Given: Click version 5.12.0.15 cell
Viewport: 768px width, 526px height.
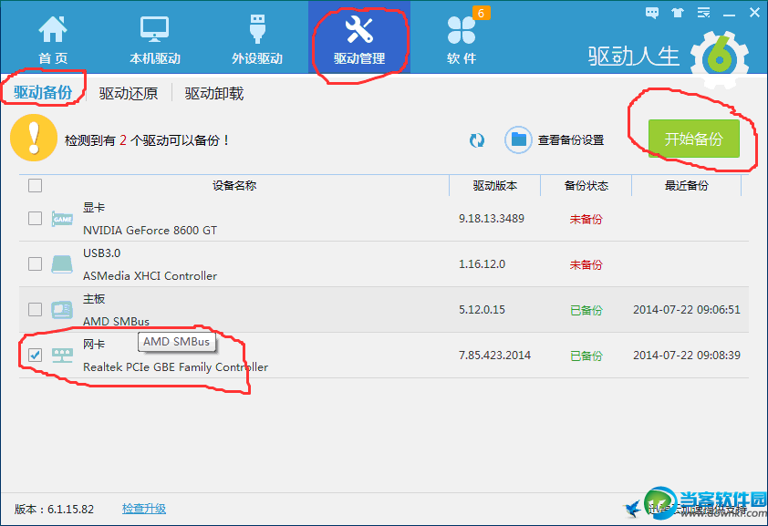Looking at the screenshot, I should 482,309.
